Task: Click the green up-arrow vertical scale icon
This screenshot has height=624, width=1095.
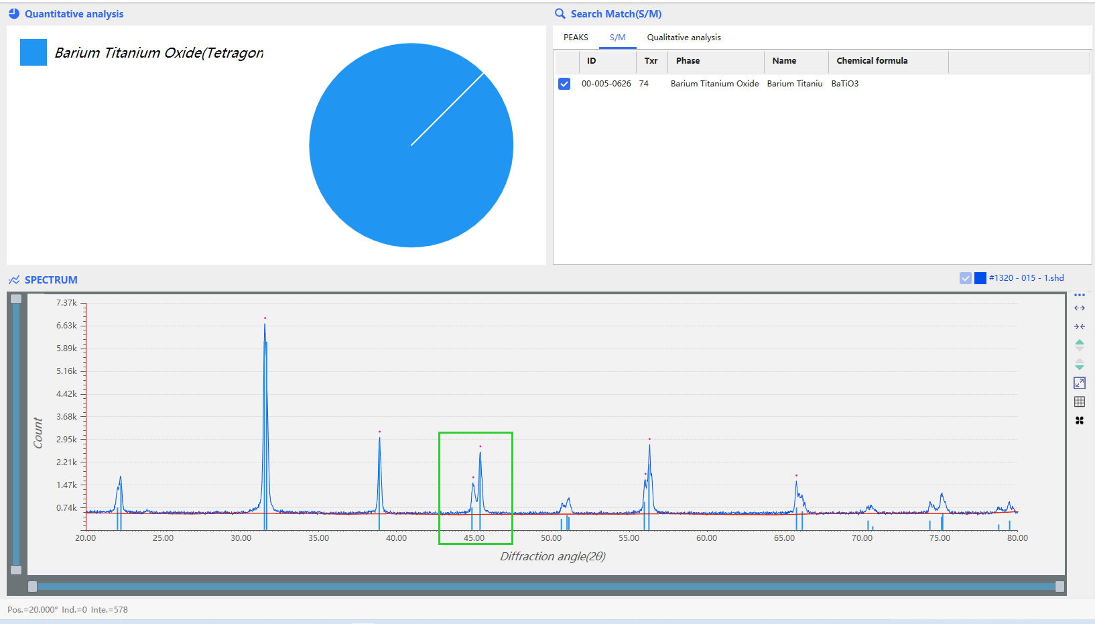Action: [x=1080, y=345]
